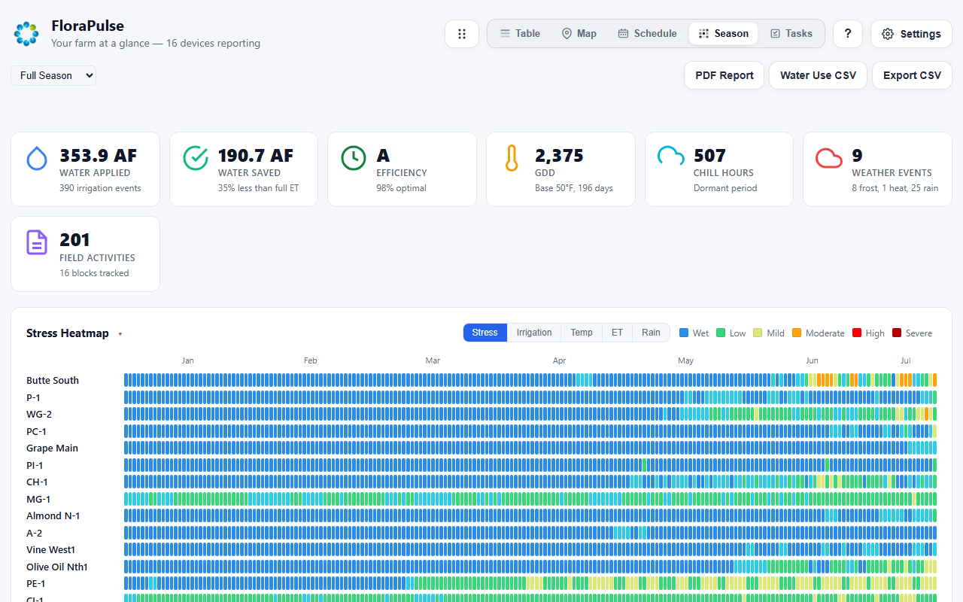This screenshot has width=963, height=602.
Task: Click the red cloud icon on Weather Events
Action: point(829,158)
